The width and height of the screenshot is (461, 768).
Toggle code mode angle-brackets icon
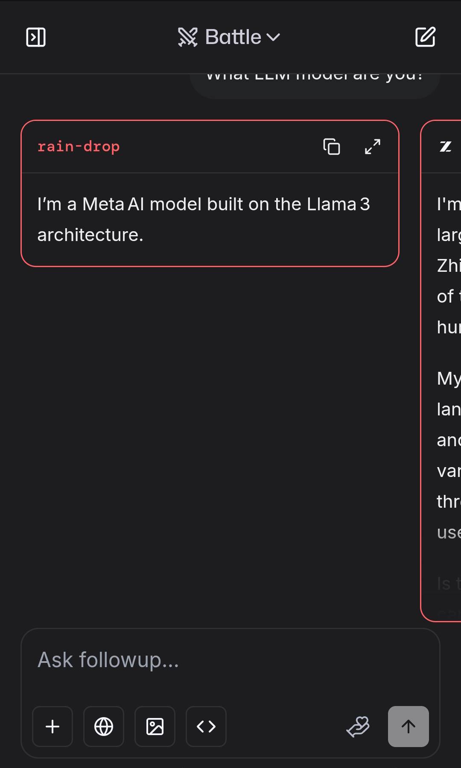pos(206,726)
